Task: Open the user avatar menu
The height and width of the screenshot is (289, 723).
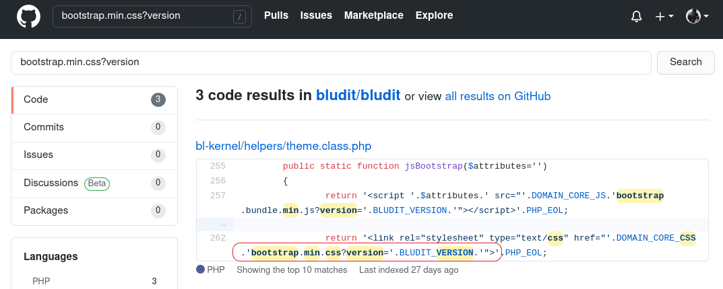Action: (x=697, y=17)
